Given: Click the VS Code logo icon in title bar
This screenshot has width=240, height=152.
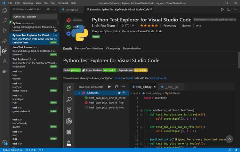Looking at the screenshot, I should [x=4, y=3].
